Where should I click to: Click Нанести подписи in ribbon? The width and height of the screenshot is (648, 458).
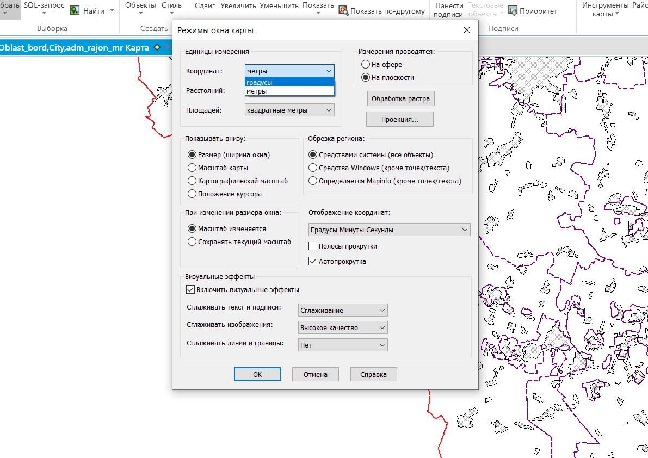449,10
